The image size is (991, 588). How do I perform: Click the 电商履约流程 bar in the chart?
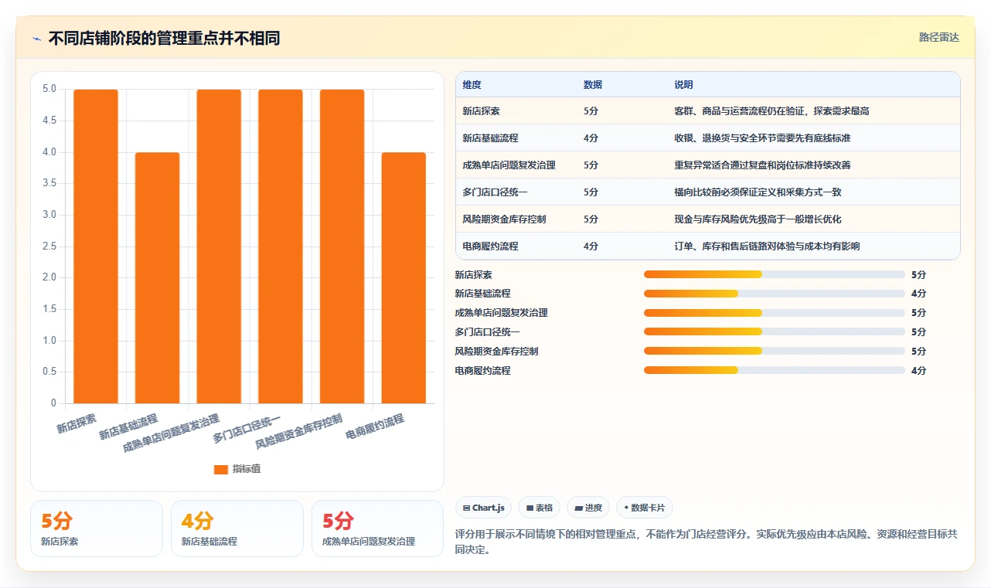click(x=404, y=278)
